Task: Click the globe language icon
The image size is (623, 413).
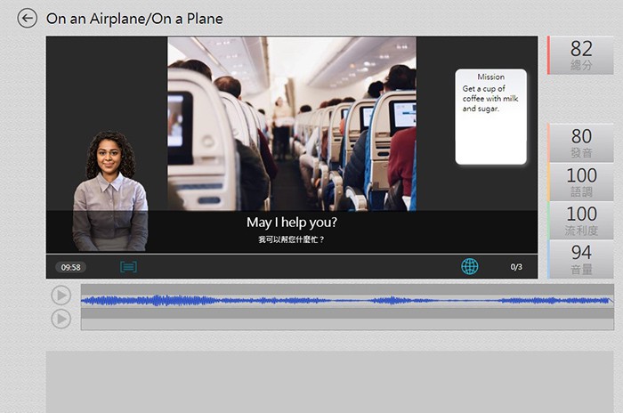Action: point(469,266)
